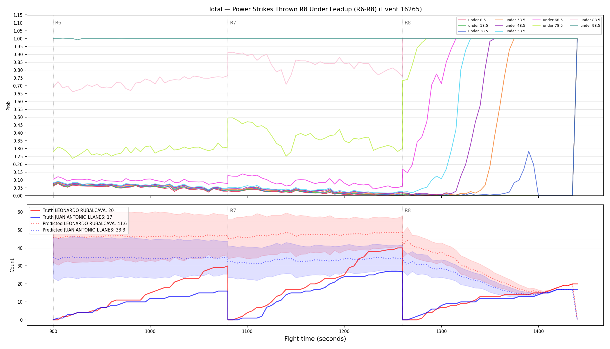The height and width of the screenshot is (349, 610).
Task: Click the 40 tick on the Count axis
Action: tap(20, 248)
